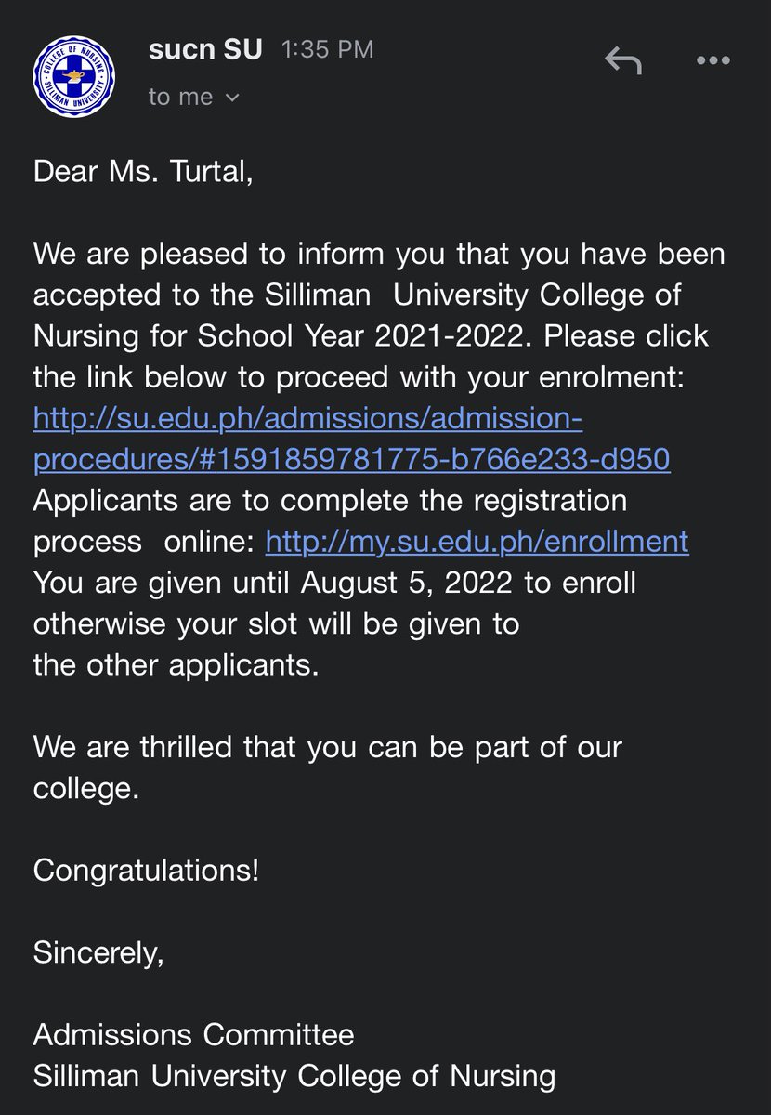Open the three-dot more options menu
Viewport: 771px width, 1115px height.
[x=713, y=60]
